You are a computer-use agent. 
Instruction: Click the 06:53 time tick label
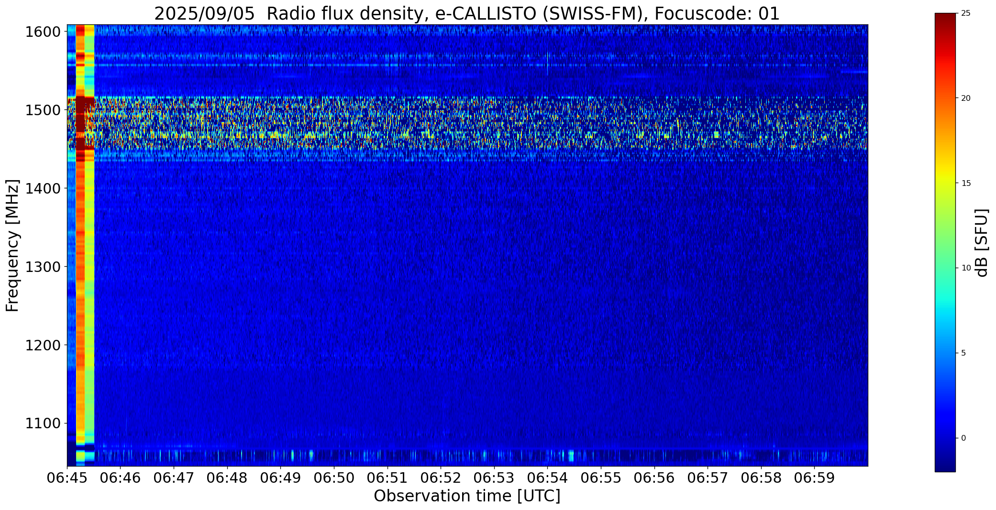(x=494, y=477)
